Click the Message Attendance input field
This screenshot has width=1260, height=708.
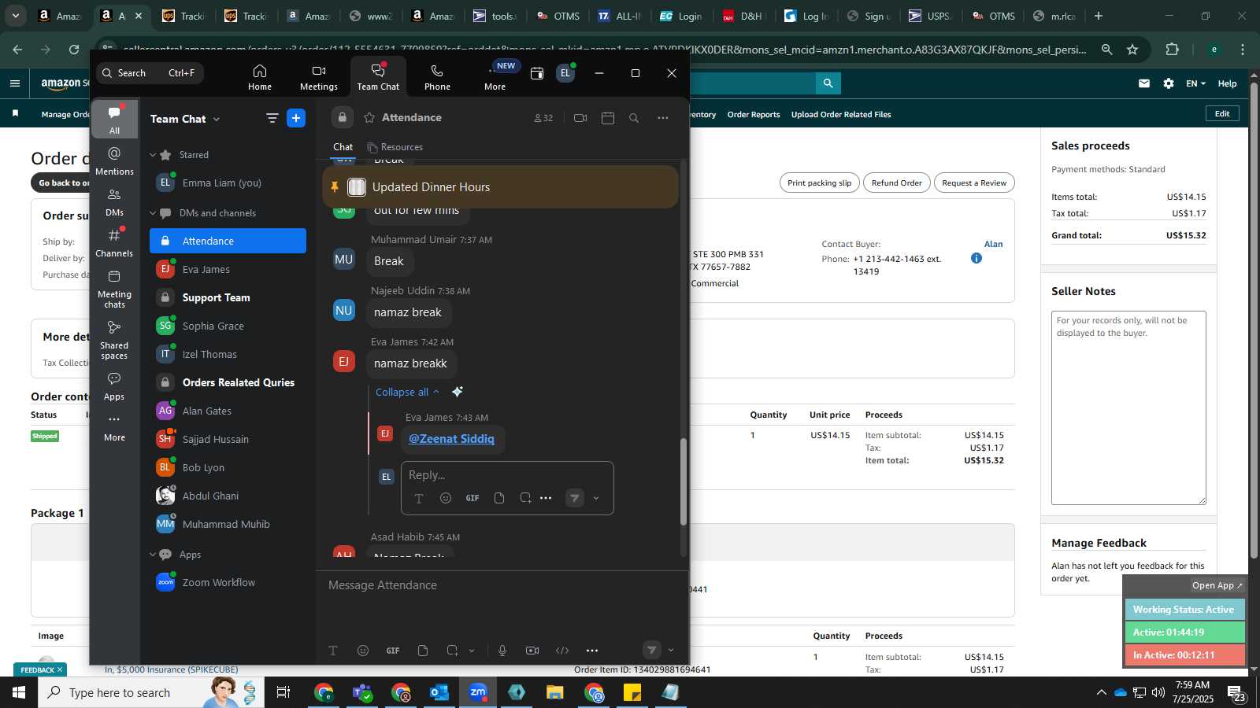[501, 585]
